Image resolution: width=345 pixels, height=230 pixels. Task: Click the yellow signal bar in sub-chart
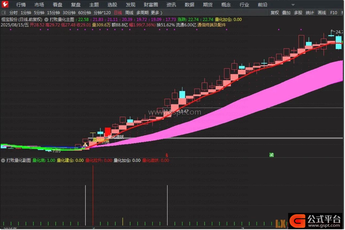click(x=123, y=221)
